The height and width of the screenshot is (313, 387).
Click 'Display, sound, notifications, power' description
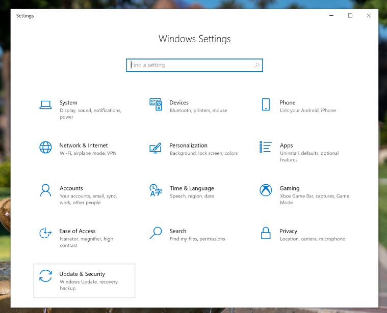pos(91,113)
